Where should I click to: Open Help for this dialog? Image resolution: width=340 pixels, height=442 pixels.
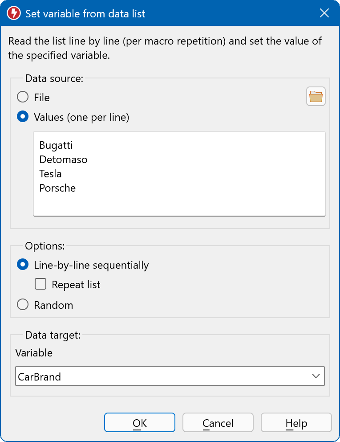[x=296, y=423]
